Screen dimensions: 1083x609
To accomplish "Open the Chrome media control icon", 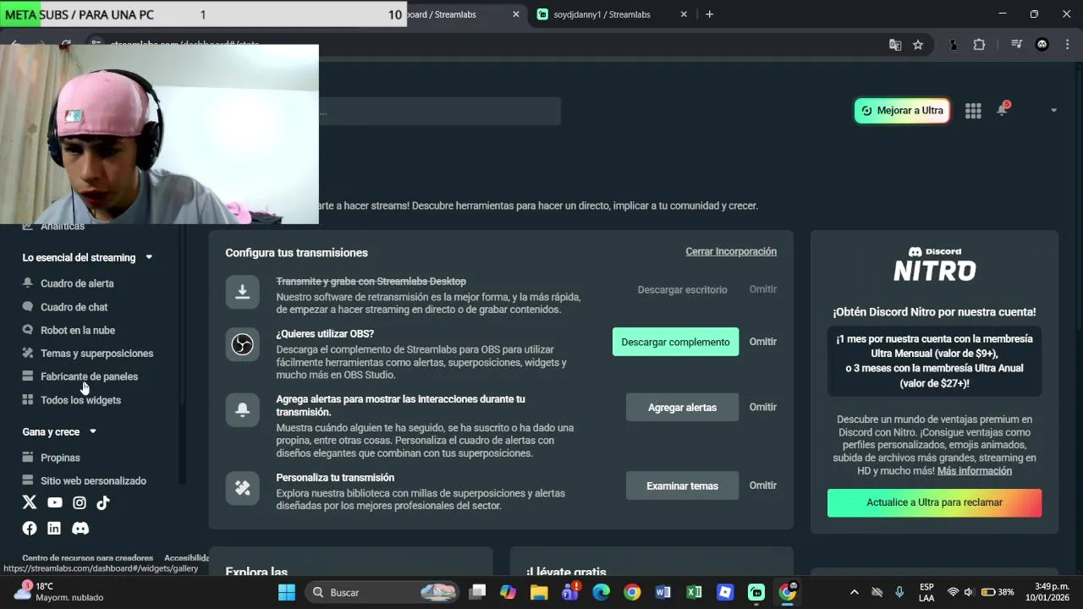I will click(x=1016, y=45).
